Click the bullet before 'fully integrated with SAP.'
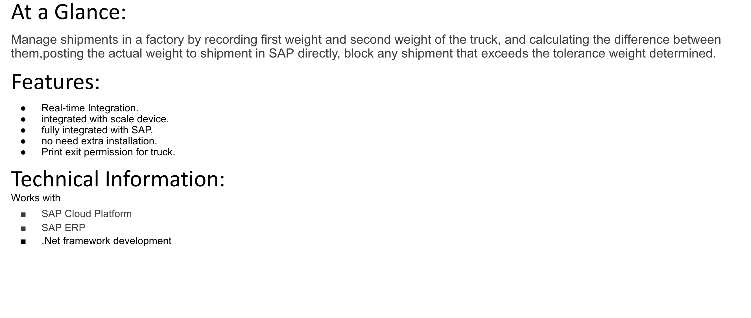The image size is (751, 318). tap(23, 131)
